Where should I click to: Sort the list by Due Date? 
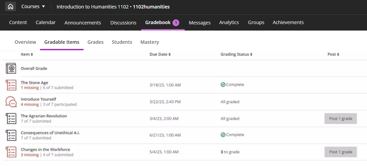point(160,54)
